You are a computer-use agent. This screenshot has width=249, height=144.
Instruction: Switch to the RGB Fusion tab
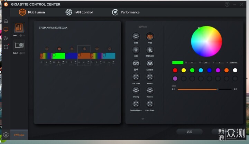(x=32, y=12)
